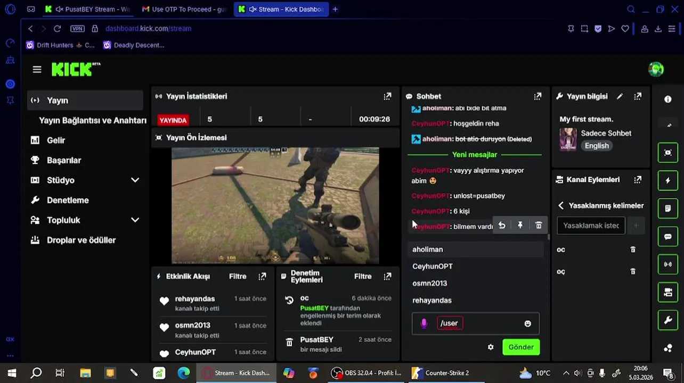The height and width of the screenshot is (383, 684).
Task: Open the Başarılar page
Action: coord(64,160)
